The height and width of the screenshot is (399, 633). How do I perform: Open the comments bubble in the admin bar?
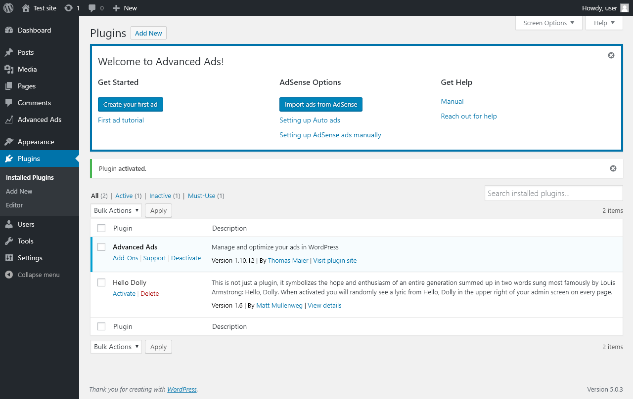pos(92,8)
